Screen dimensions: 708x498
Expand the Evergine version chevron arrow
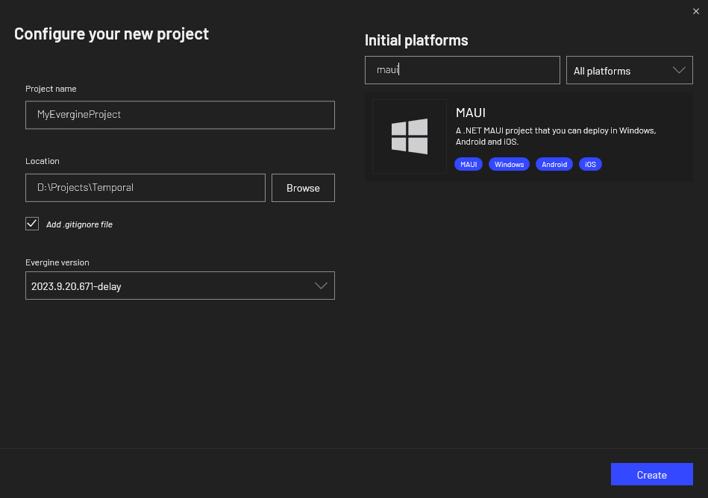pyautogui.click(x=321, y=286)
